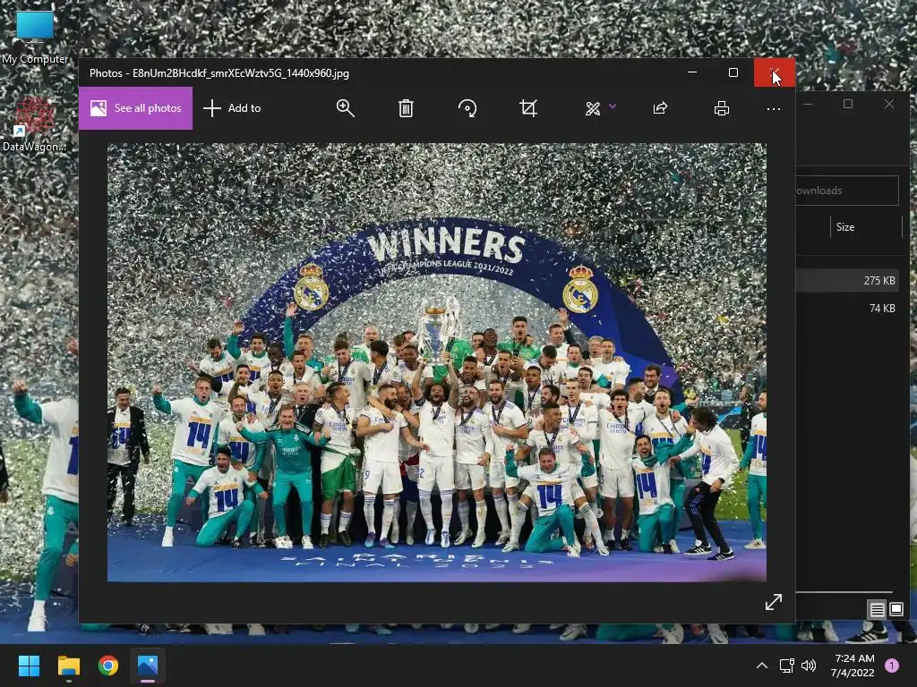The image size is (917, 687).
Task: Open network status tray icon
Action: [786, 666]
